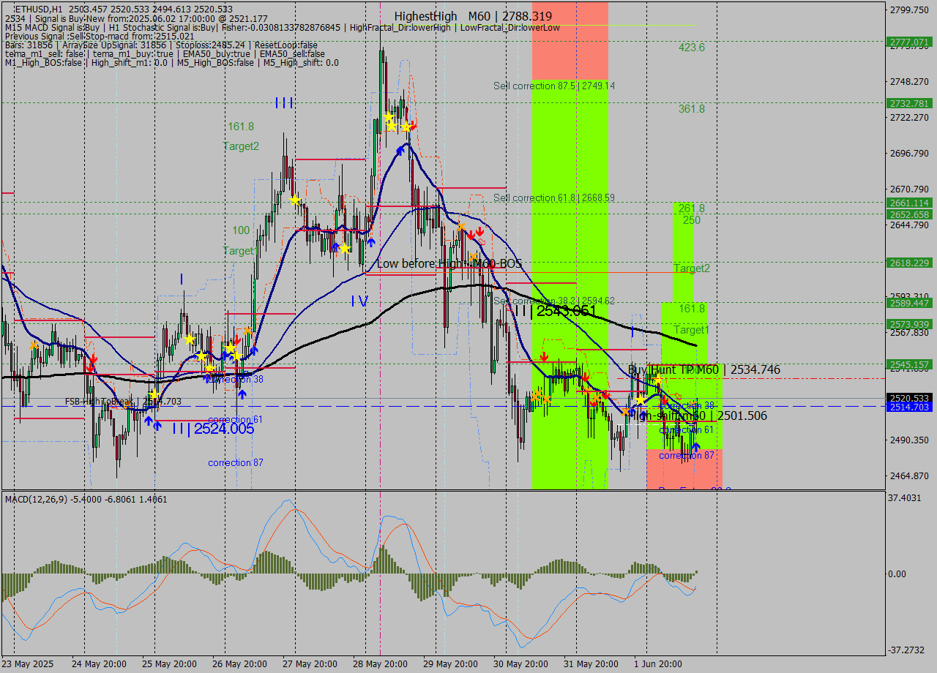Click the green 2589.447 price tag

908,303
